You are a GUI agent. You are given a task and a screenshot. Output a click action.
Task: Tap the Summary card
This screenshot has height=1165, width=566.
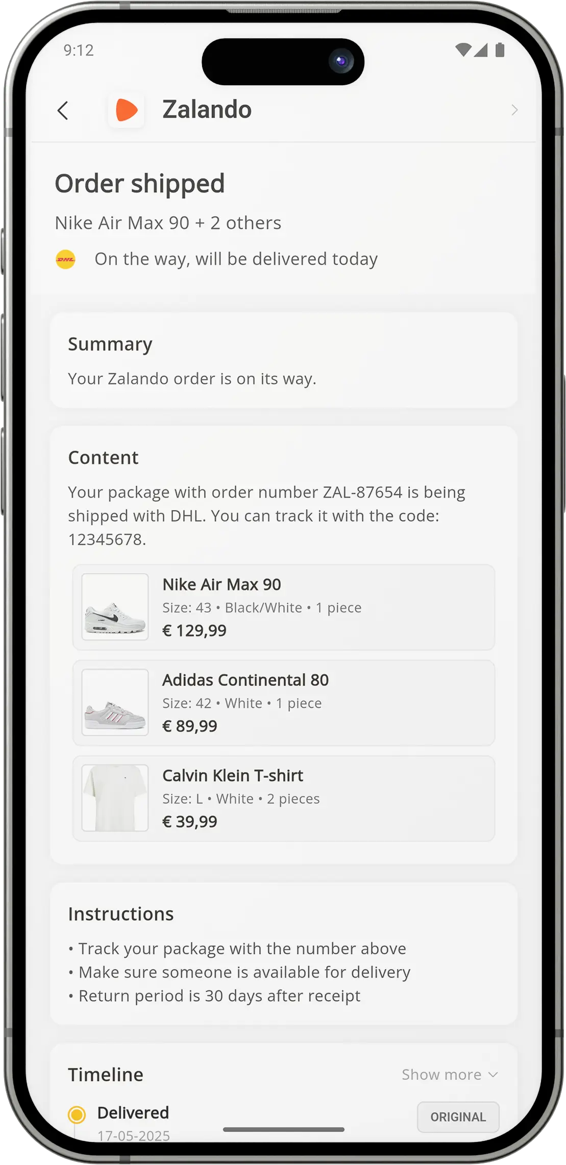pyautogui.click(x=284, y=360)
